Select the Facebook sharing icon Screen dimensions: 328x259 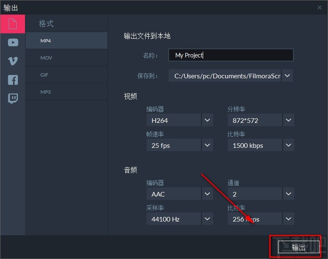13,80
